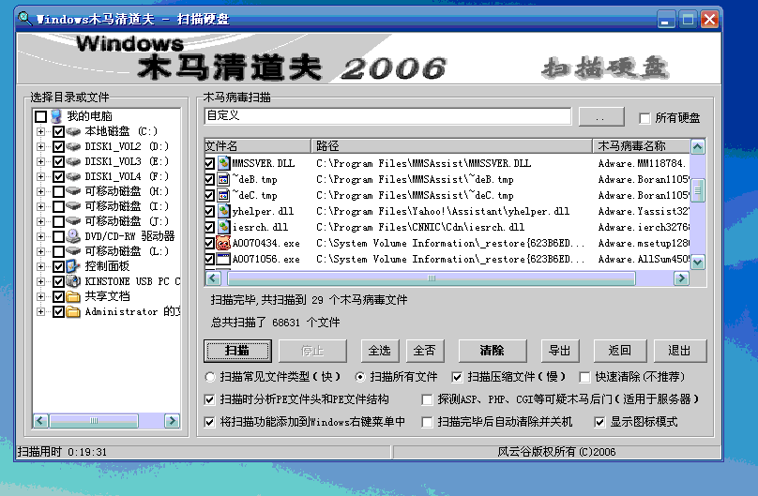This screenshot has width=758, height=496.
Task: Click the 全否 (deselect all) button
Action: pos(425,351)
